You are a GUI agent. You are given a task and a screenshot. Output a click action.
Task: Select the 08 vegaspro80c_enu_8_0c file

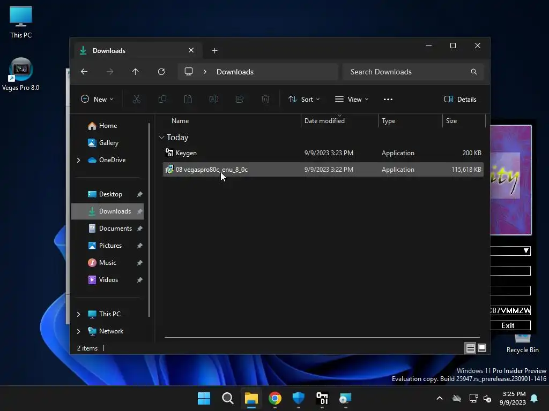pyautogui.click(x=323, y=170)
